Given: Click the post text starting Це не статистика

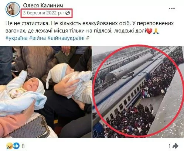Looking at the screenshot, I should [x=89, y=27].
